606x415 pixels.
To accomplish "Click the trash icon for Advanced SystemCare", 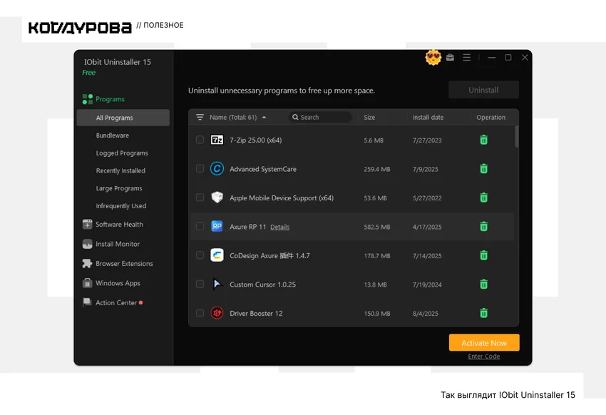I will (483, 169).
